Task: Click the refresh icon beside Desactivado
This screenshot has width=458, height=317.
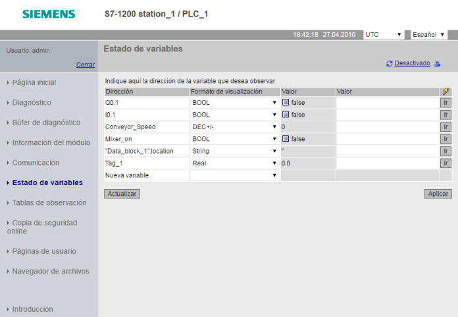Action: (x=390, y=64)
